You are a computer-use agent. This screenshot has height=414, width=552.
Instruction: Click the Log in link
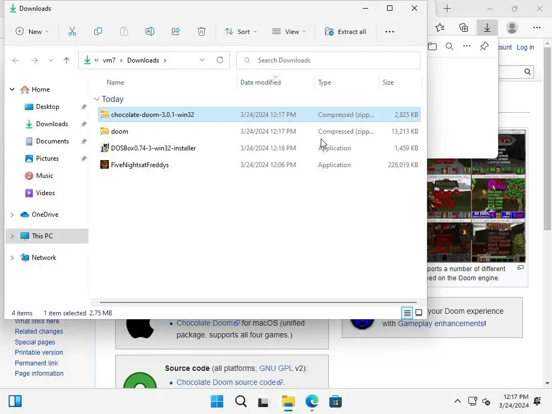525,47
